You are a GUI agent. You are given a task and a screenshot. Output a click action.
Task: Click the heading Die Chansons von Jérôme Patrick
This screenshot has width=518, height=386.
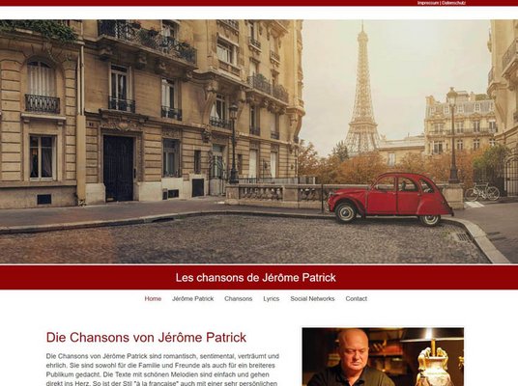coord(146,337)
